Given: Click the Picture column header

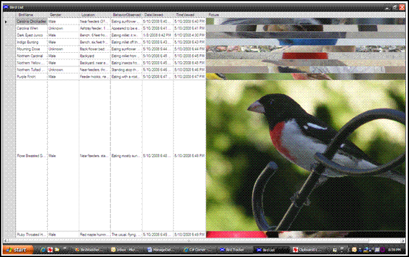Looking at the screenshot, I should coord(305,15).
